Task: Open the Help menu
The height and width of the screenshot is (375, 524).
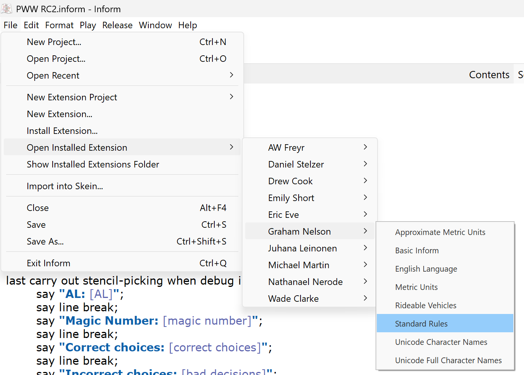Action: coord(188,25)
